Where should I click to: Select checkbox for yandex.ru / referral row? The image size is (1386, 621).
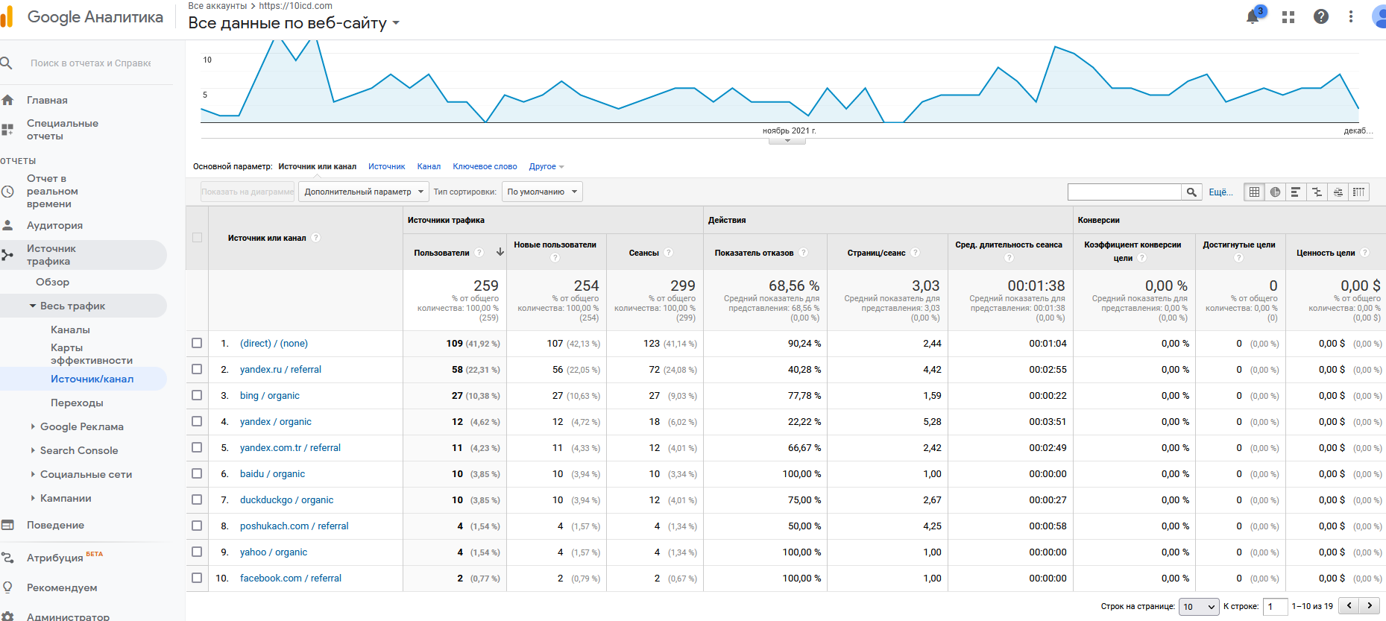click(x=197, y=369)
